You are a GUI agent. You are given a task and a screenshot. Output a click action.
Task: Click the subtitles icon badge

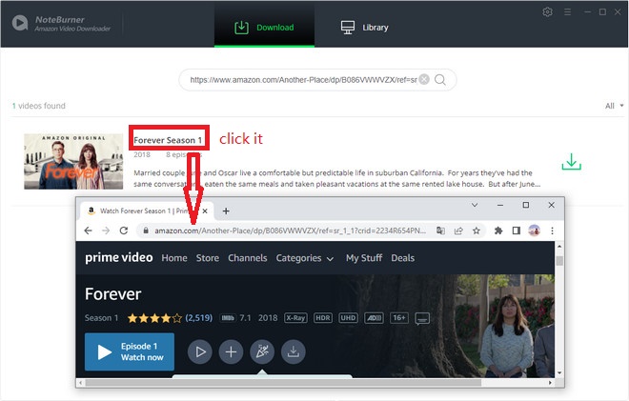(x=422, y=319)
